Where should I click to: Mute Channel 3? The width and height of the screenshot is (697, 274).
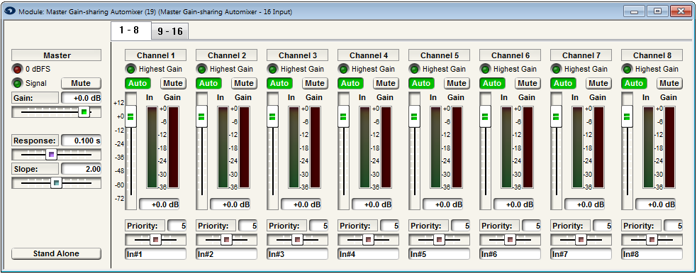[x=315, y=83]
